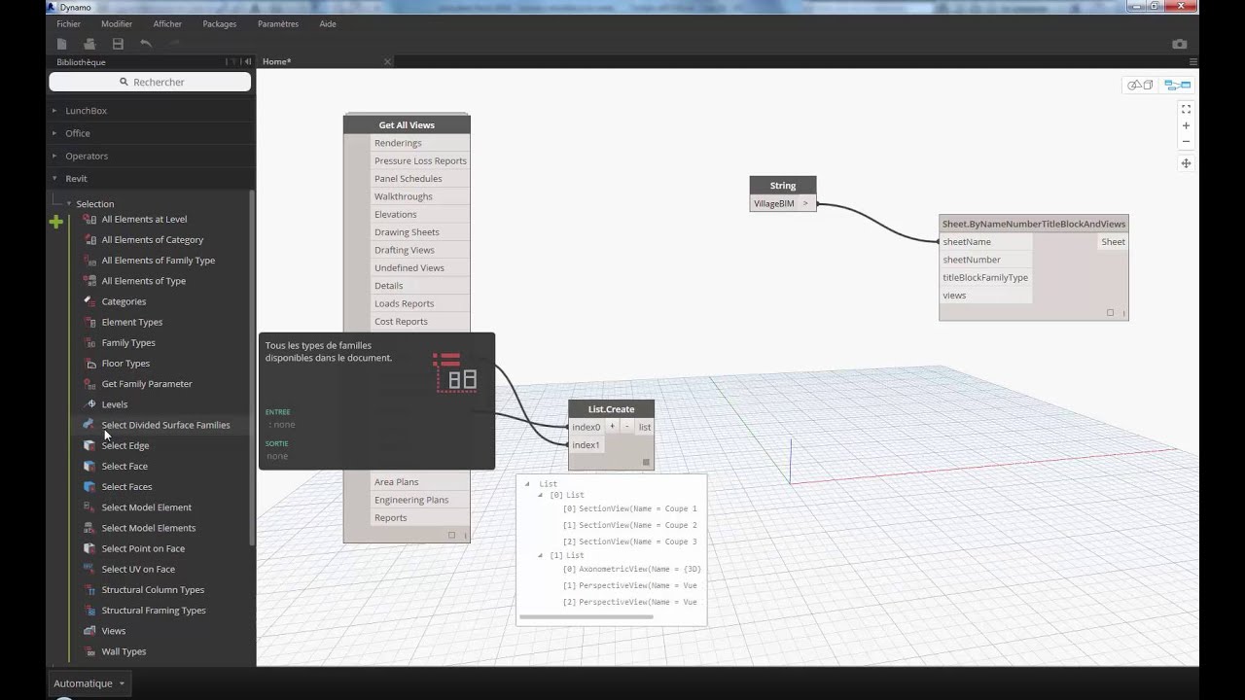This screenshot has height=700, width=1245.
Task: Click the New file toolbar icon
Action: 61,44
